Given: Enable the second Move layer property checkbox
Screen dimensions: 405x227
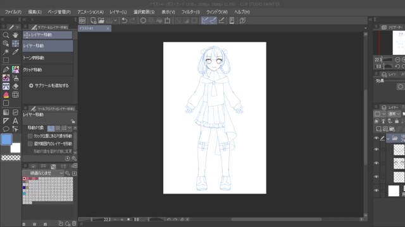Looking at the screenshot, I should point(30,144).
